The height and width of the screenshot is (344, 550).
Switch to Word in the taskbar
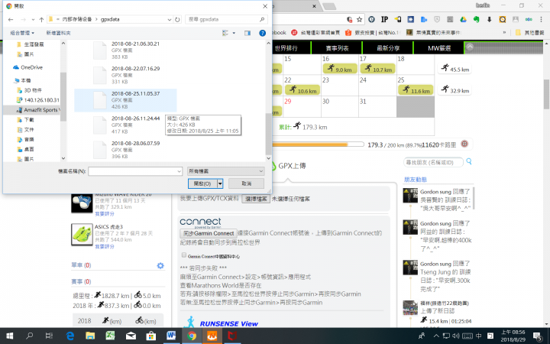pos(171,336)
